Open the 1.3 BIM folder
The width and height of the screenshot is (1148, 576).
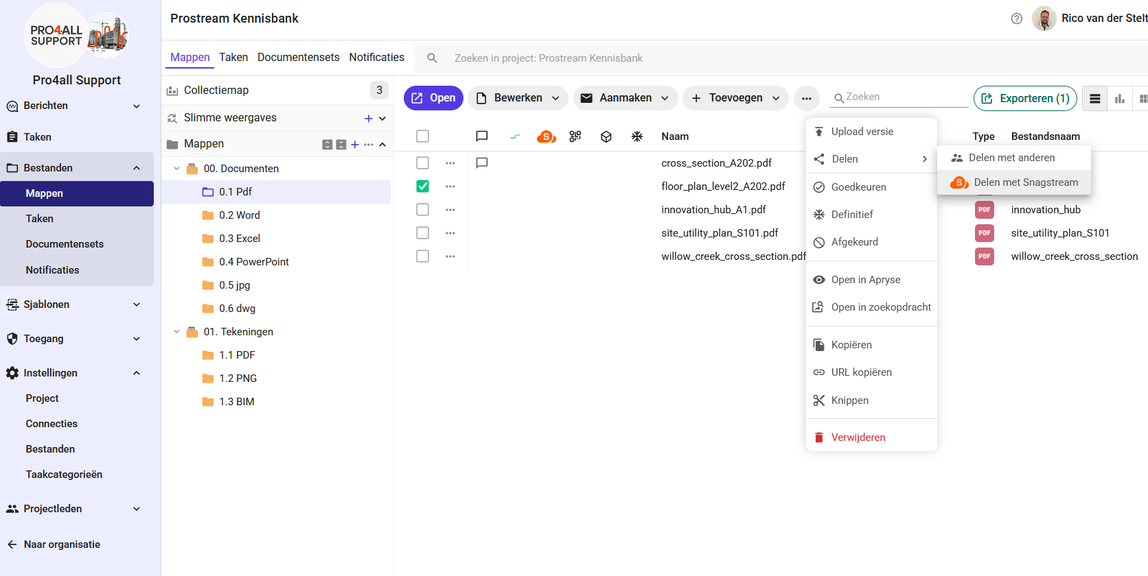click(x=237, y=402)
